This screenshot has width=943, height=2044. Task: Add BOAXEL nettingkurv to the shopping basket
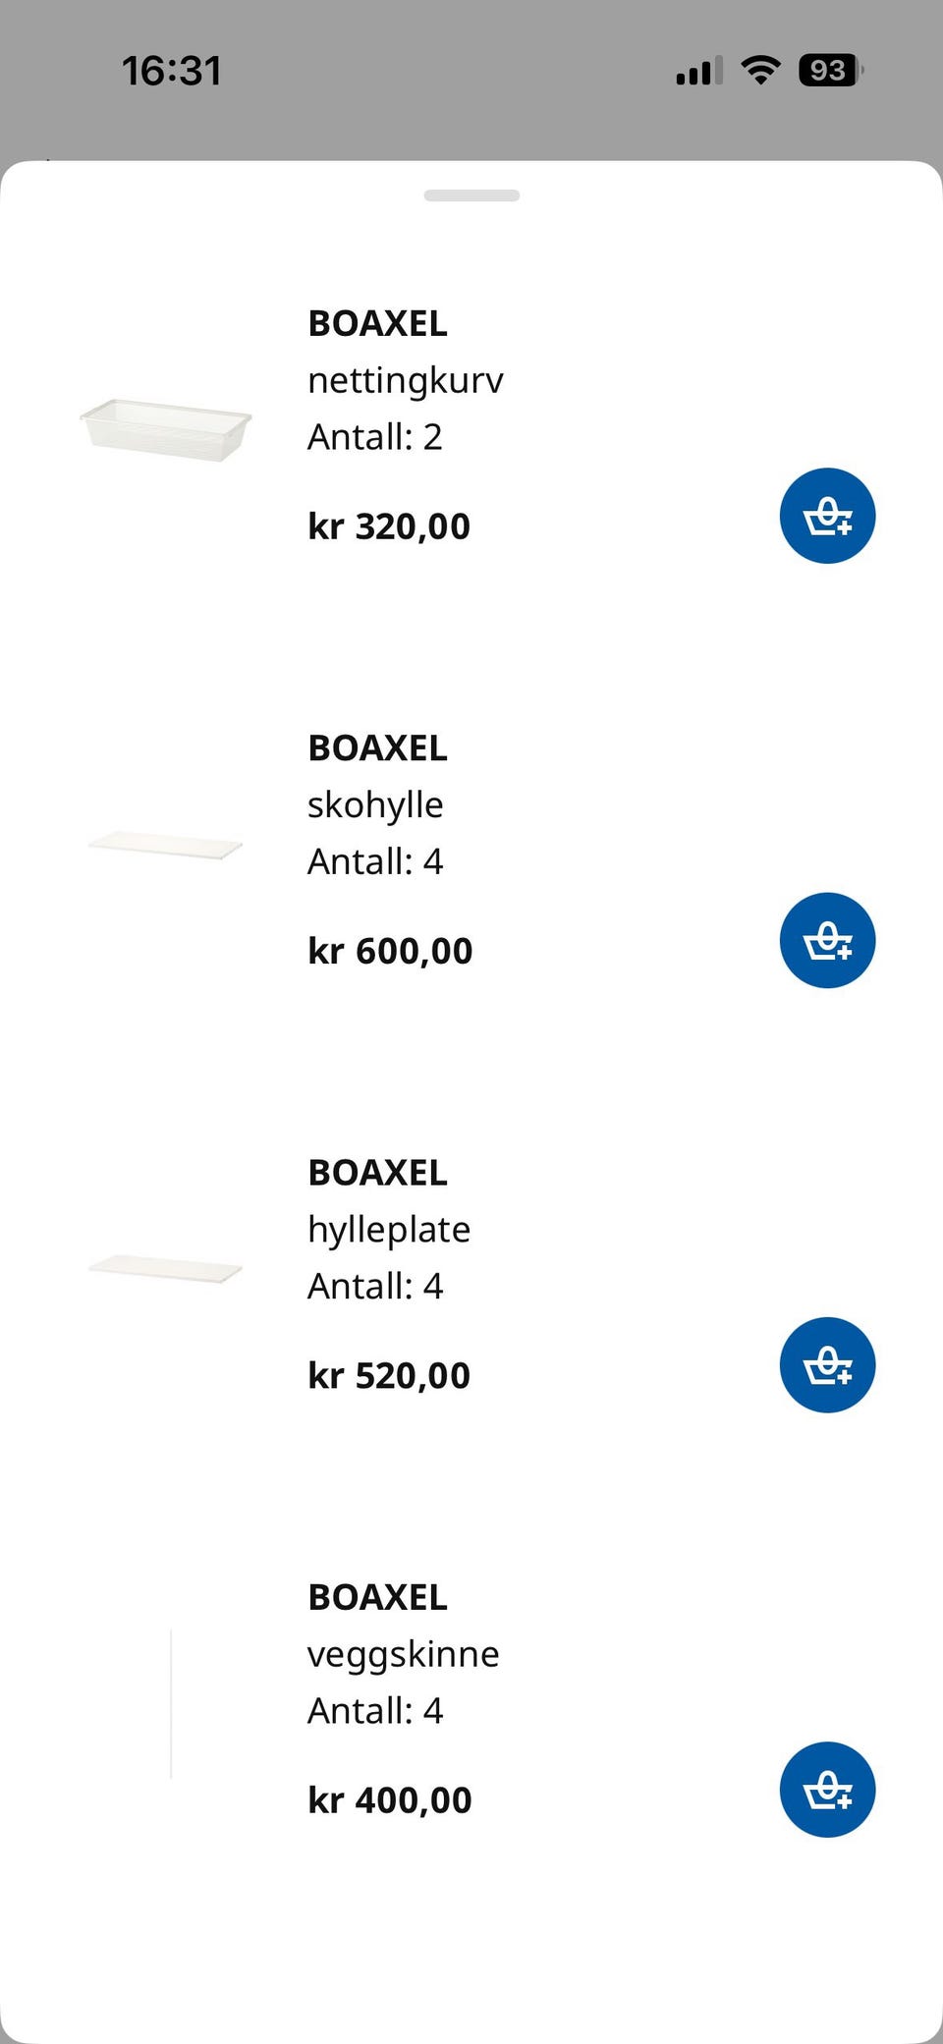(x=827, y=516)
